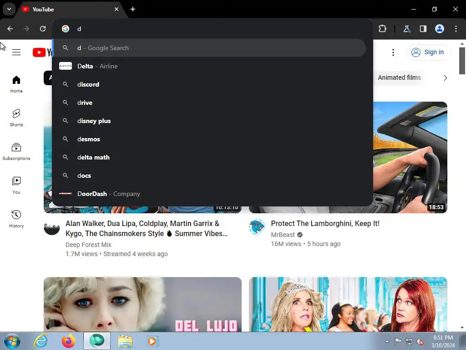466x350 pixels.
Task: Reload the current page
Action: (43, 29)
